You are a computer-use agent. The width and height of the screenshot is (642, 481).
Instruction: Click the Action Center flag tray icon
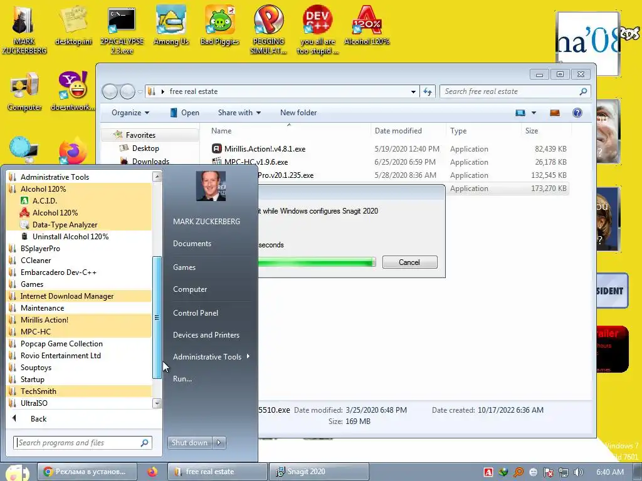coord(548,472)
